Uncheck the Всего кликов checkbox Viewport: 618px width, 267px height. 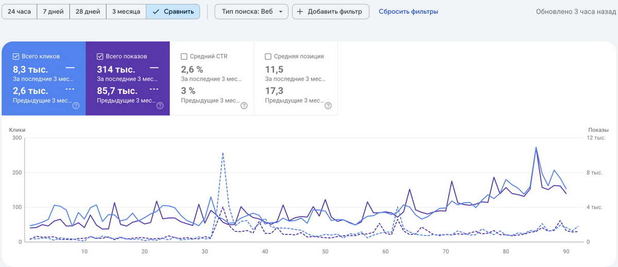tap(16, 56)
